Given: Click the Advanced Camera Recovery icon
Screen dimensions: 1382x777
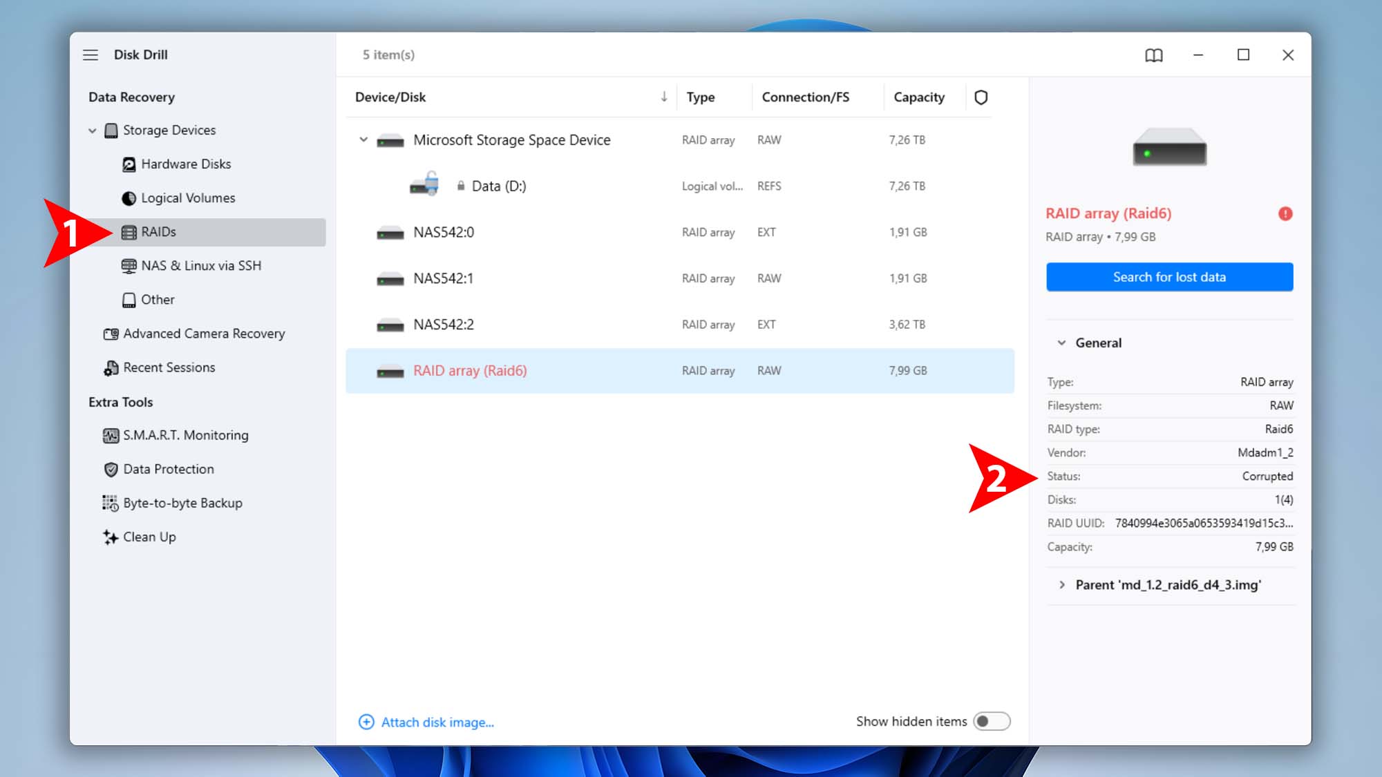Looking at the screenshot, I should pos(111,334).
